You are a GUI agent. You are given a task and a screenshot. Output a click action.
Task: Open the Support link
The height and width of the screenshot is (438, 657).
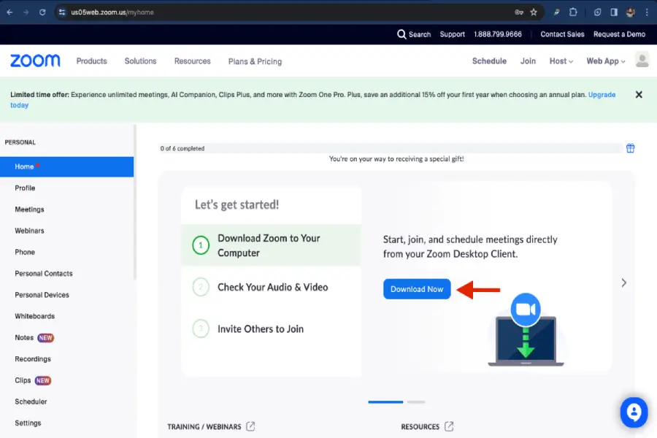(452, 34)
